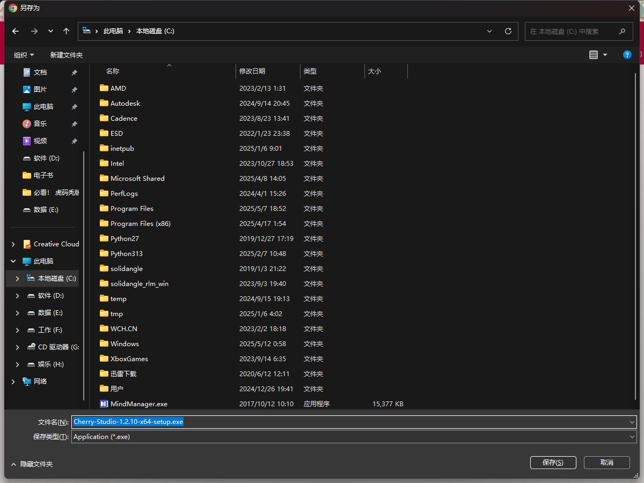644x483 pixels.
Task: Expand 软件 (D:) under 此电脑
Action: (x=18, y=296)
